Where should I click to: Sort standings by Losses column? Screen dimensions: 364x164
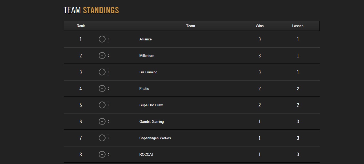click(x=298, y=26)
